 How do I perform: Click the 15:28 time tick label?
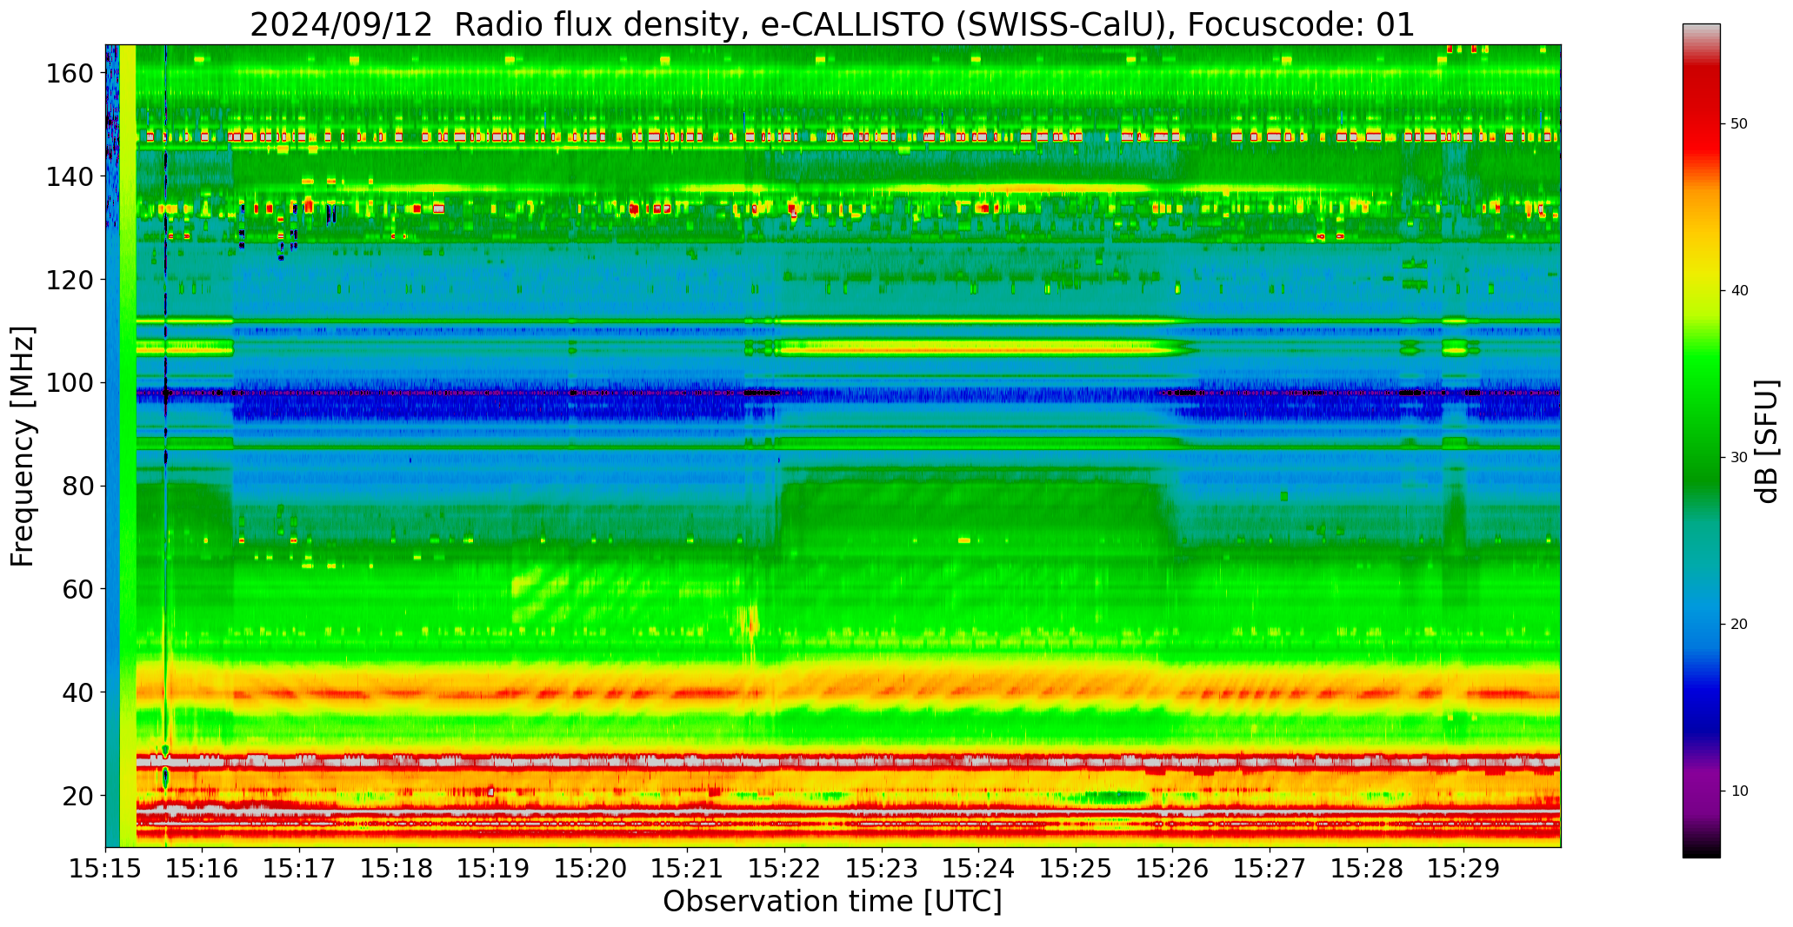(x=1366, y=867)
